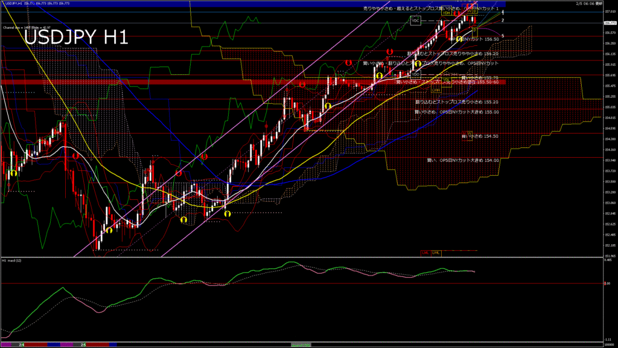Screen dimensions: 618x348
Task: Select the 154.50 small buy annotation
Action: pyautogui.click(x=480, y=137)
